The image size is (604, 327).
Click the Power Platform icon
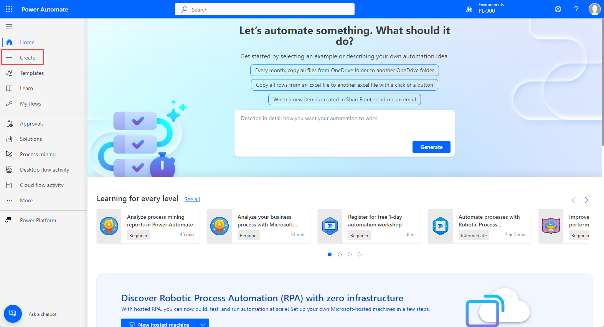tap(8, 220)
